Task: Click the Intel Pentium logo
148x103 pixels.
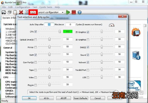Action: (x=134, y=85)
